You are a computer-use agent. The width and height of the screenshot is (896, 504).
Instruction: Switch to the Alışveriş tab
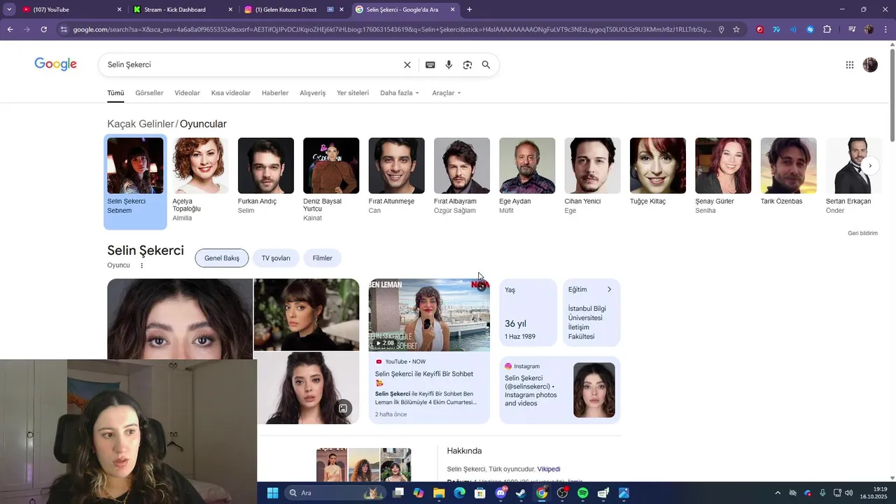point(312,93)
